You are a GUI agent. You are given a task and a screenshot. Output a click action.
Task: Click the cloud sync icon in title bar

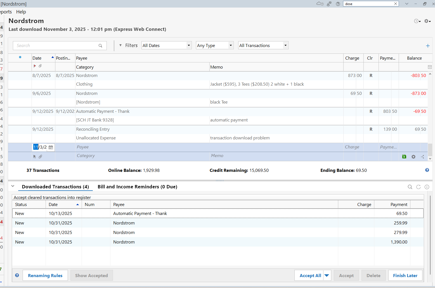click(x=320, y=4)
